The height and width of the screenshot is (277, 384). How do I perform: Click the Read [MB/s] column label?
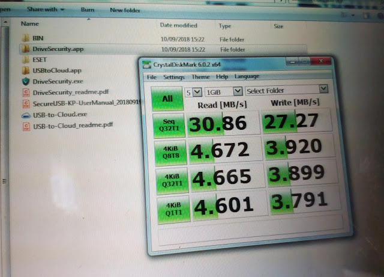(222, 105)
